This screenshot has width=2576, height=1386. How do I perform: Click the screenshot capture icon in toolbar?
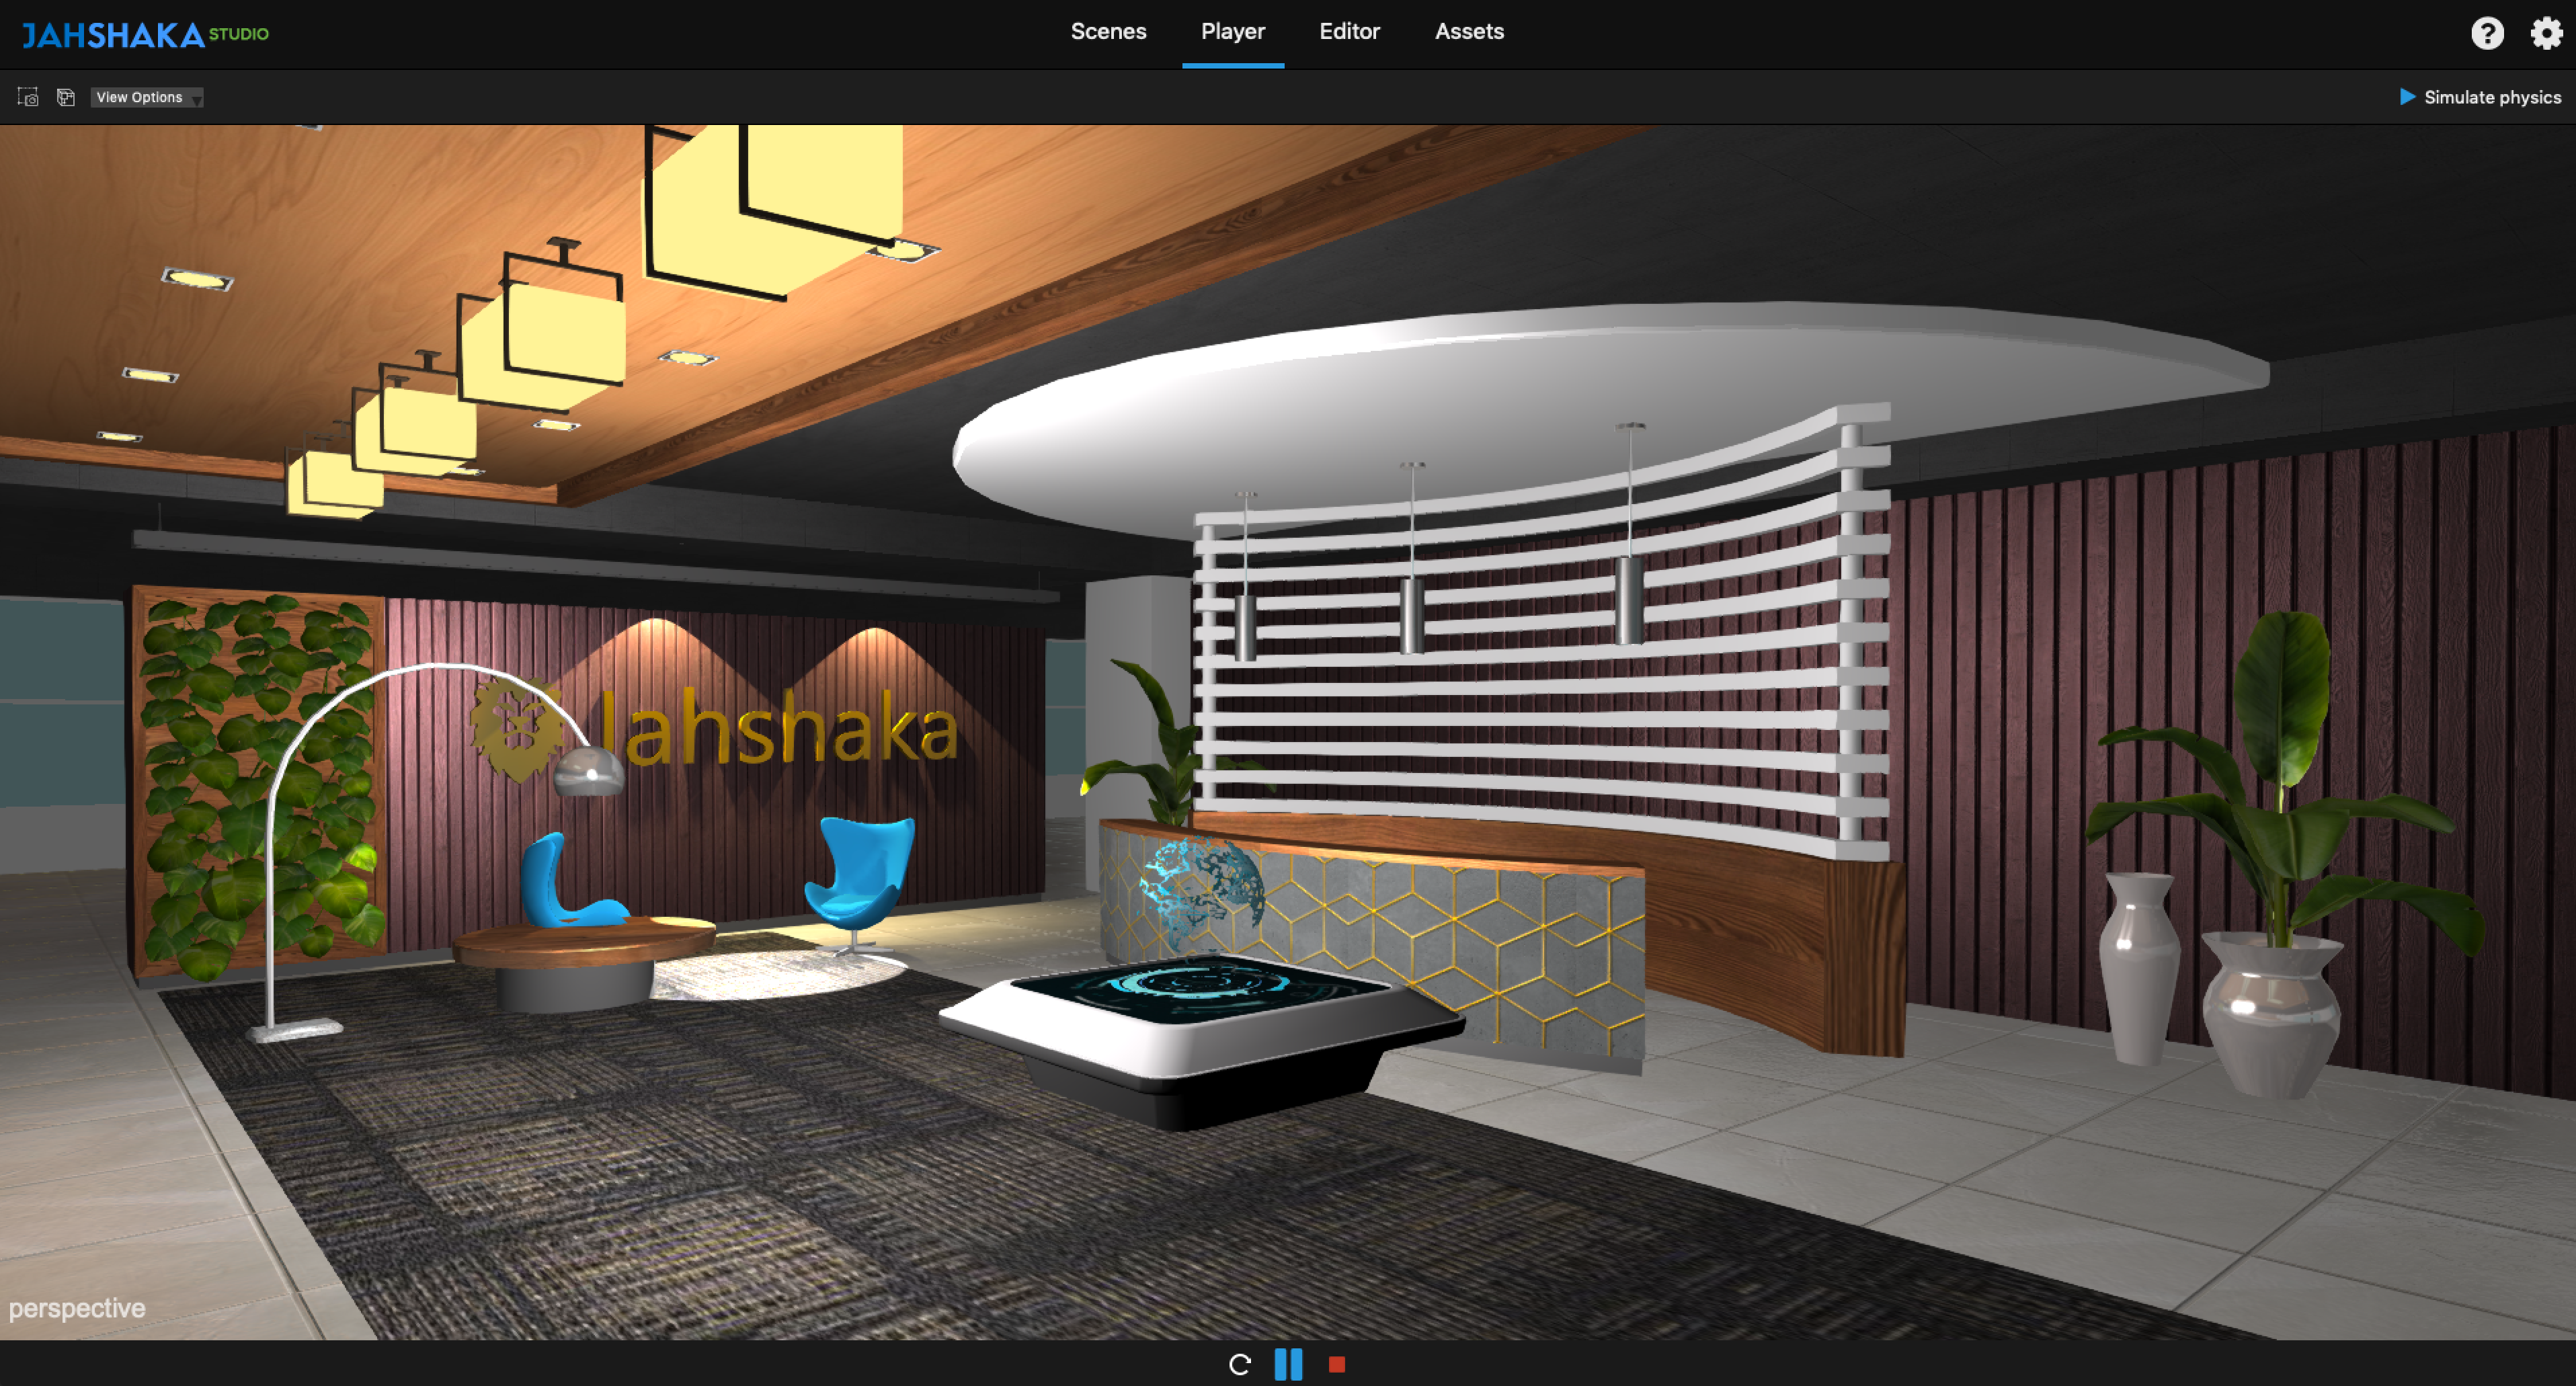click(28, 97)
